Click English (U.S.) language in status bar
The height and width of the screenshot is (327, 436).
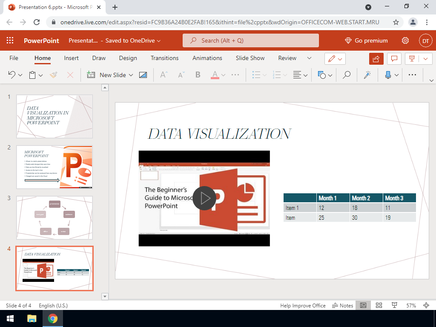(53, 305)
